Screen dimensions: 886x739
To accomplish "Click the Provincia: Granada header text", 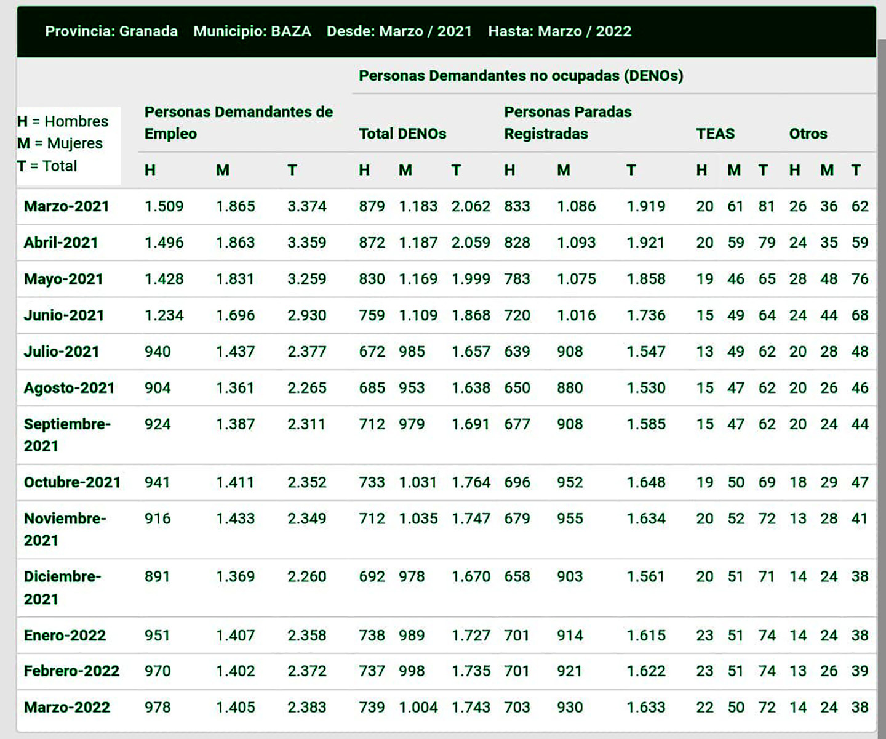I will click(111, 31).
